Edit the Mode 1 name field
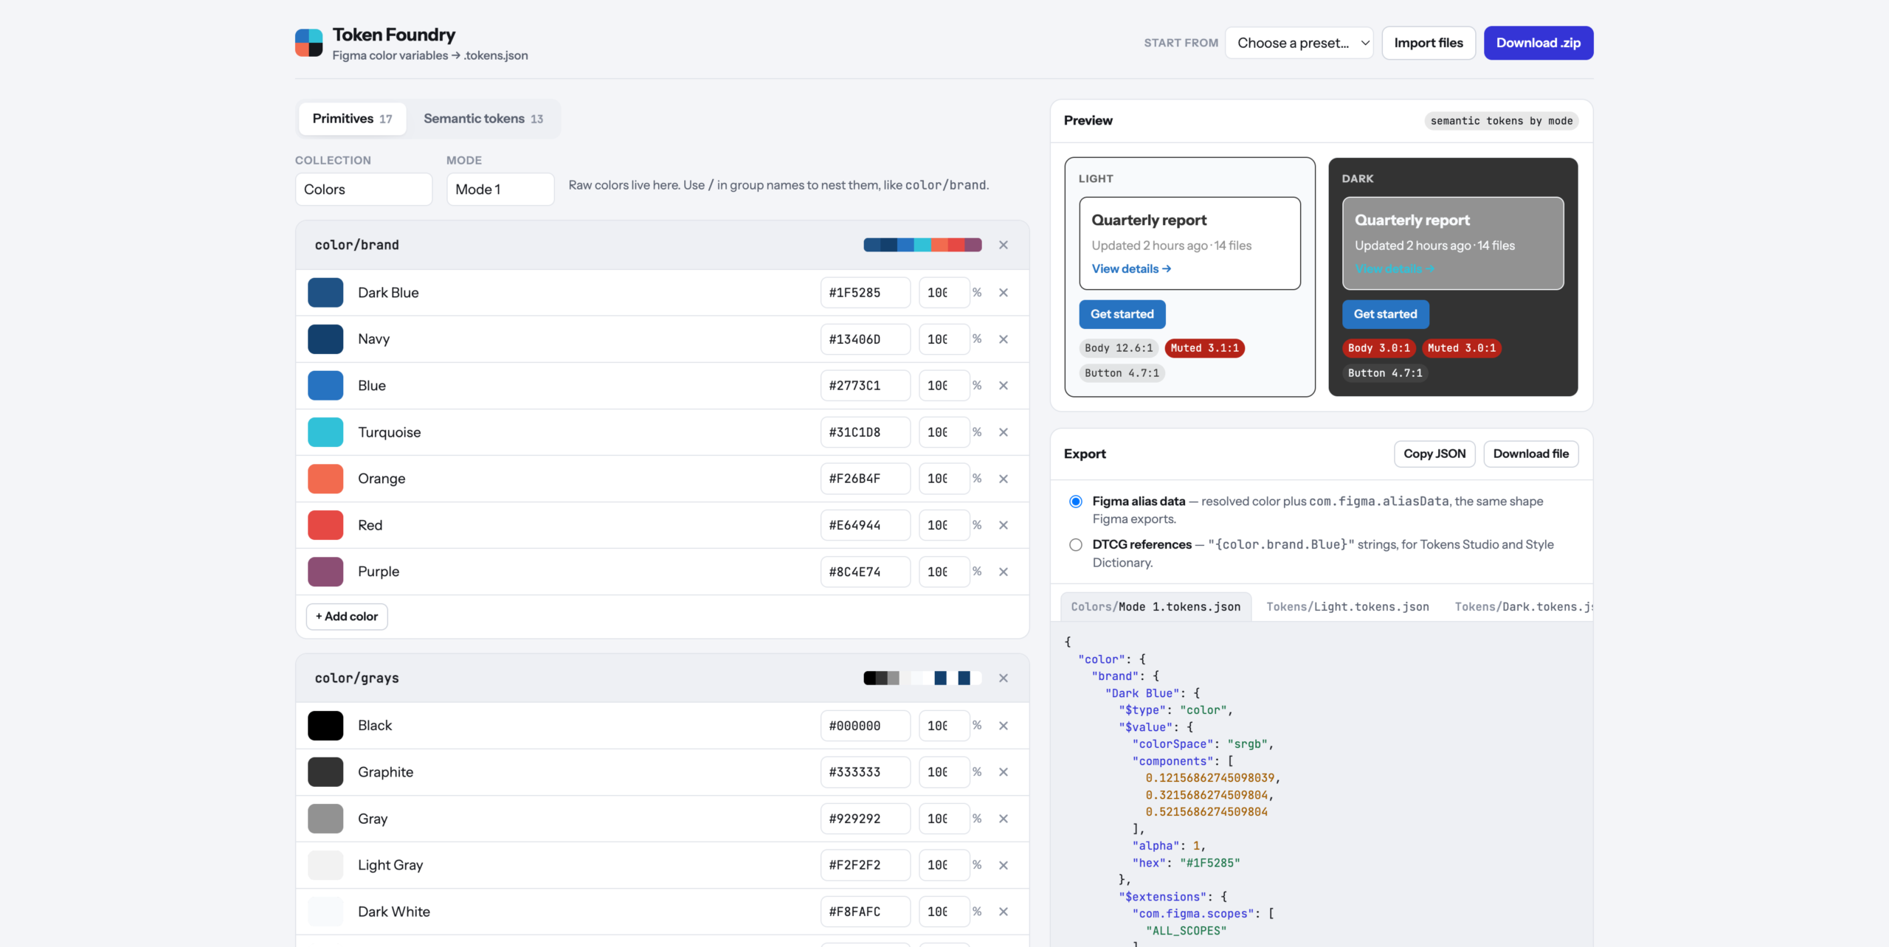The width and height of the screenshot is (1889, 947). click(500, 190)
